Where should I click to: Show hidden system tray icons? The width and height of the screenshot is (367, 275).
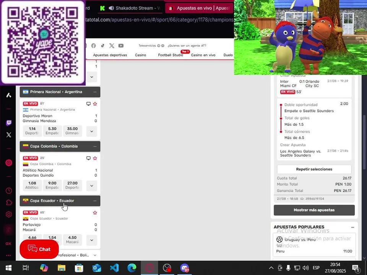(x=271, y=268)
